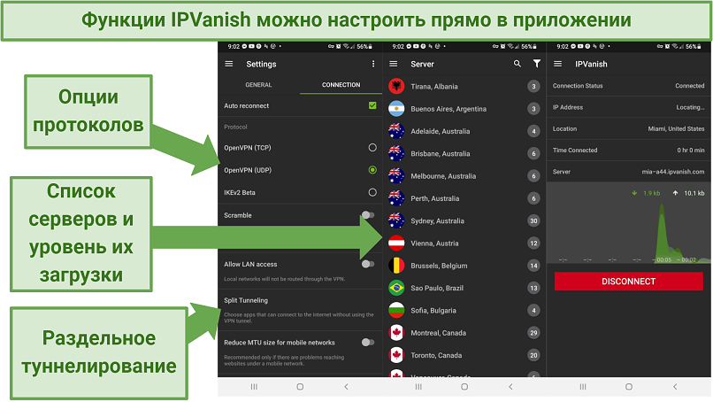
Task: Tap the search icon in Server screen
Action: 517,64
